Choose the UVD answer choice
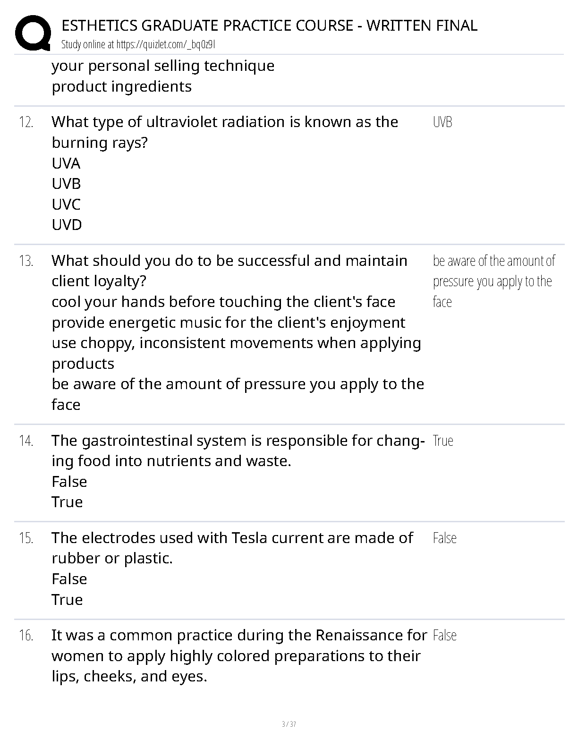The width and height of the screenshot is (578, 748). pyautogui.click(x=67, y=225)
